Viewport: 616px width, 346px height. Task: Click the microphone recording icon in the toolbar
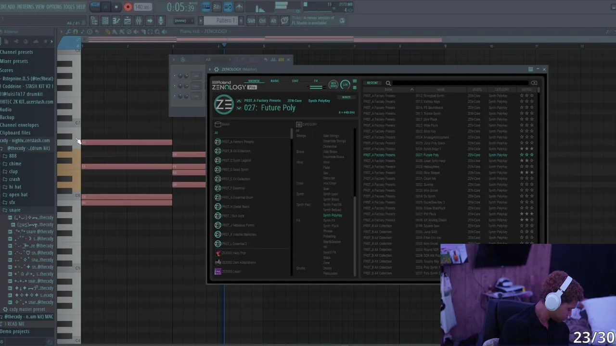[161, 21]
